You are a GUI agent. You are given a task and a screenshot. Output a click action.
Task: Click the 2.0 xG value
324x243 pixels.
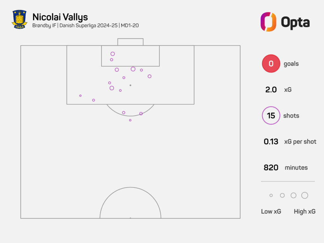271,90
